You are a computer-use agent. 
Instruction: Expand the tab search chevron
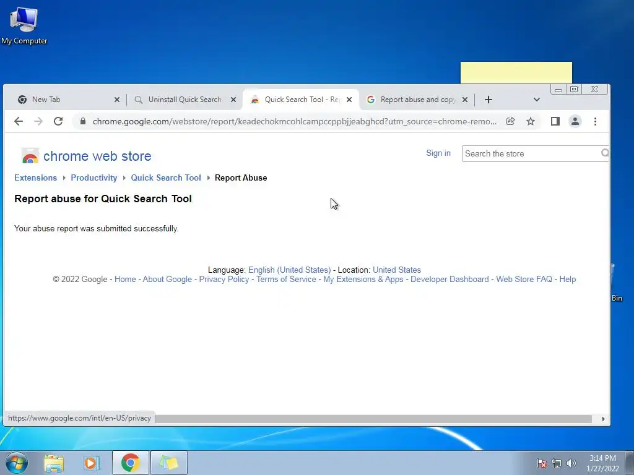[x=537, y=100]
